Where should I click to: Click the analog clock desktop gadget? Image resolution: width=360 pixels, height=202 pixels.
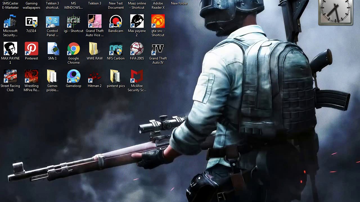pyautogui.click(x=336, y=12)
